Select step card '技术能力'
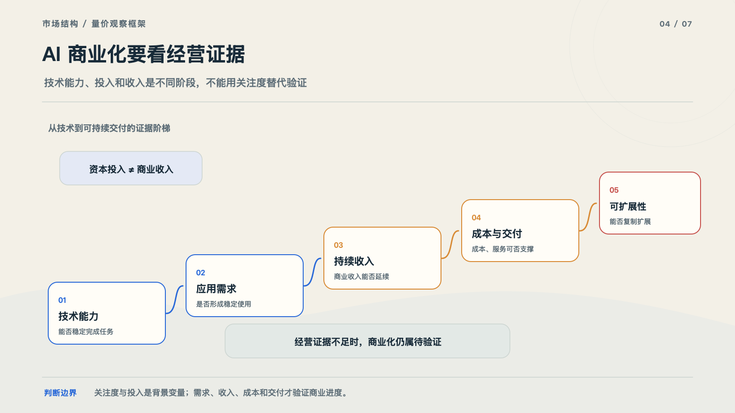The image size is (735, 413). pyautogui.click(x=107, y=313)
